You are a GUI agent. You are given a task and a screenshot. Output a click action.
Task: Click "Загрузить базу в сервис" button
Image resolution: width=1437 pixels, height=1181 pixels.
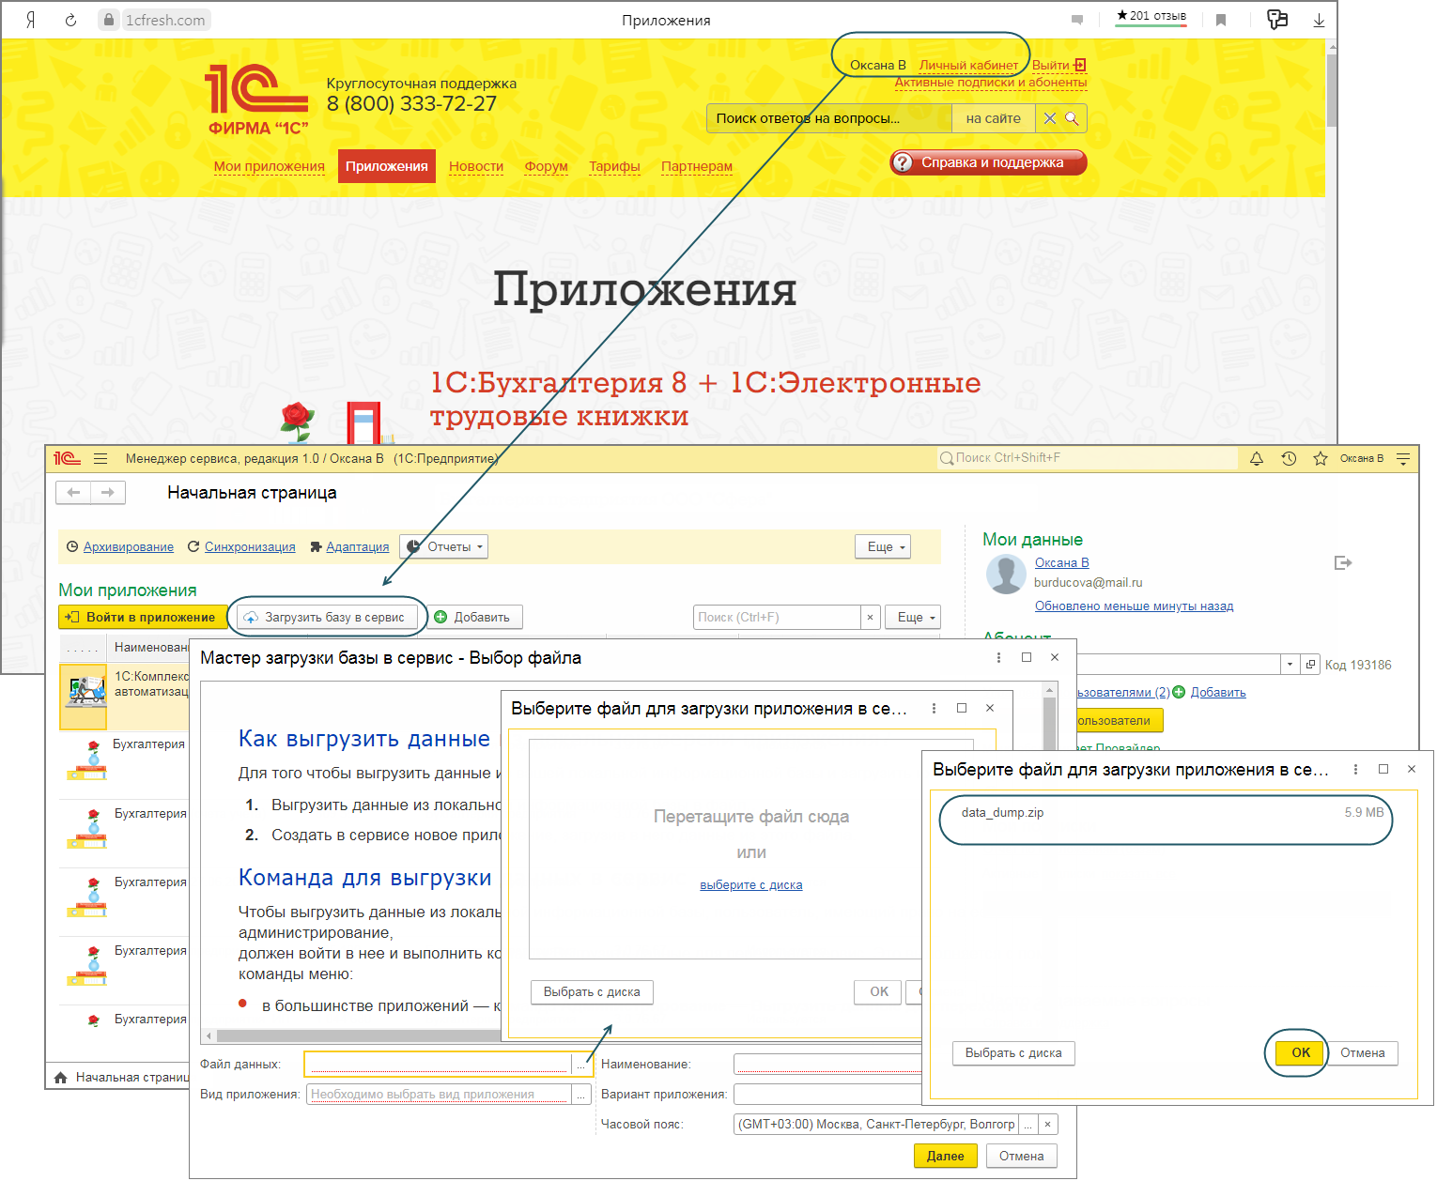tap(327, 617)
